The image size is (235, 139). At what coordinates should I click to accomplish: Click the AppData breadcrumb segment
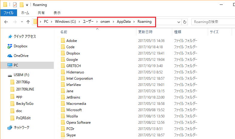(124, 22)
